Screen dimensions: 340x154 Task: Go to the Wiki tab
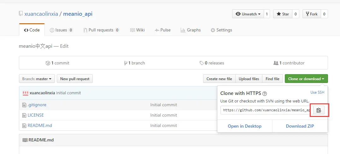pos(137,30)
